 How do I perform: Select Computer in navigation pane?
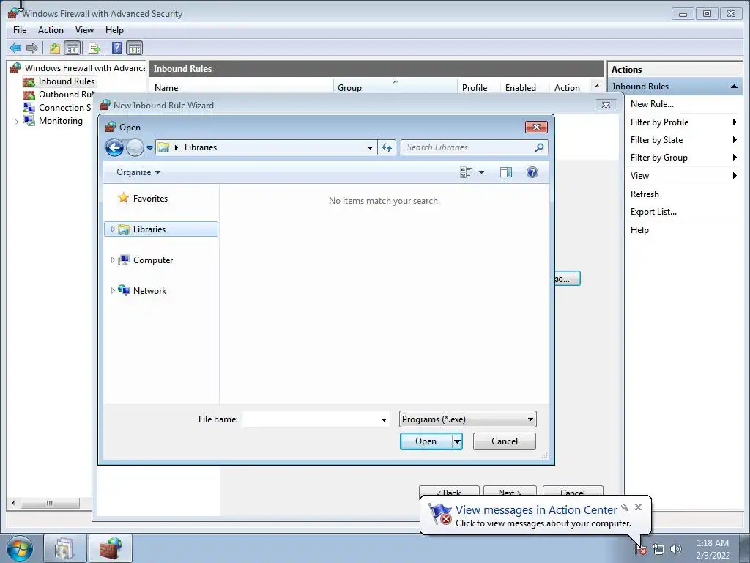pyautogui.click(x=153, y=260)
